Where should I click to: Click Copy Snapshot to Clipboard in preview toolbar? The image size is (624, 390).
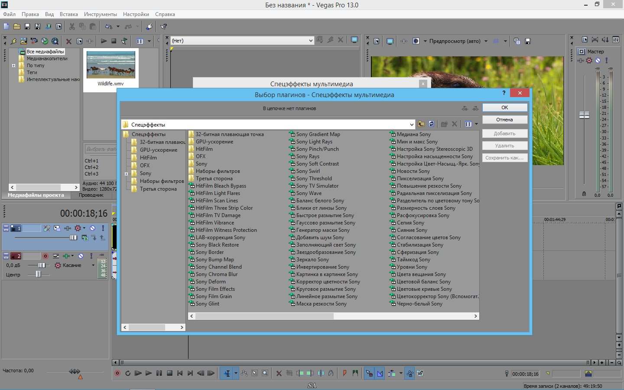tap(517, 41)
